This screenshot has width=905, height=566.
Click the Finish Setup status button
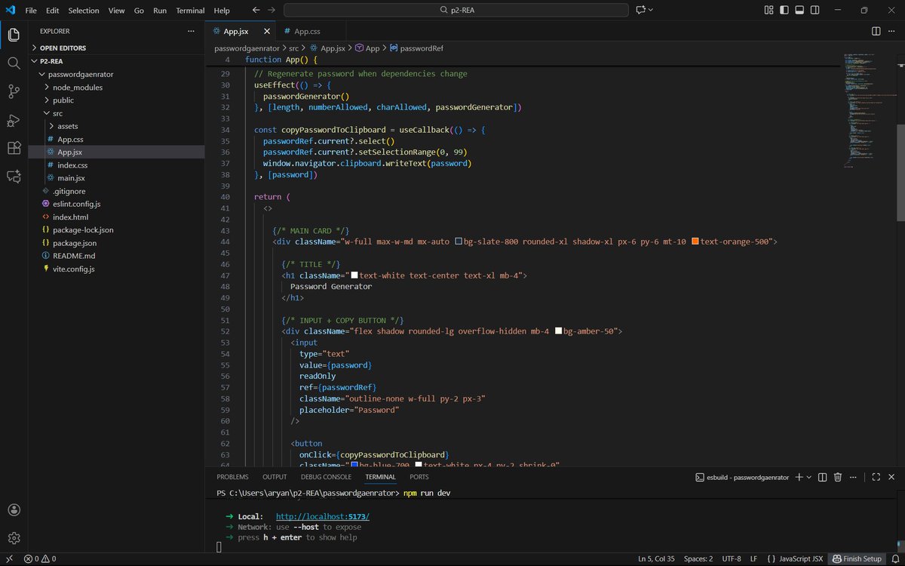856,559
